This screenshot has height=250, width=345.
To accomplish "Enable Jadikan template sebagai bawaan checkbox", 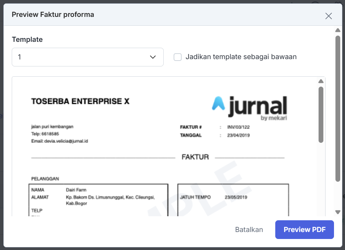I will point(178,57).
